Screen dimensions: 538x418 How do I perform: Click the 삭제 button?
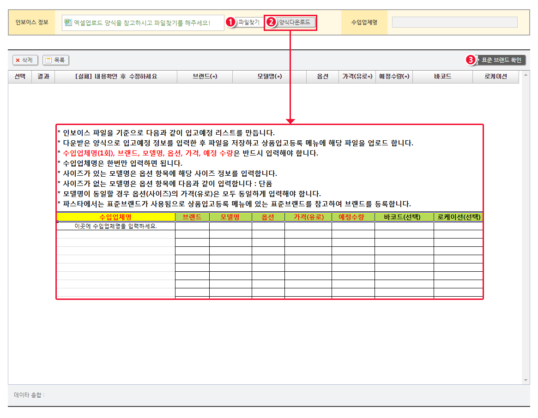[x=25, y=60]
